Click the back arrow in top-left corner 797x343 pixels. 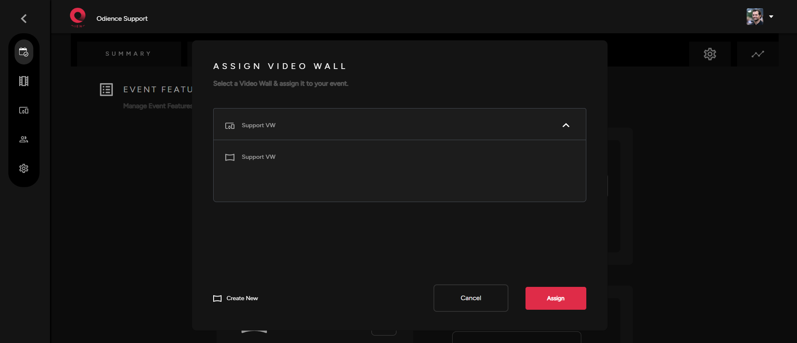coord(24,18)
